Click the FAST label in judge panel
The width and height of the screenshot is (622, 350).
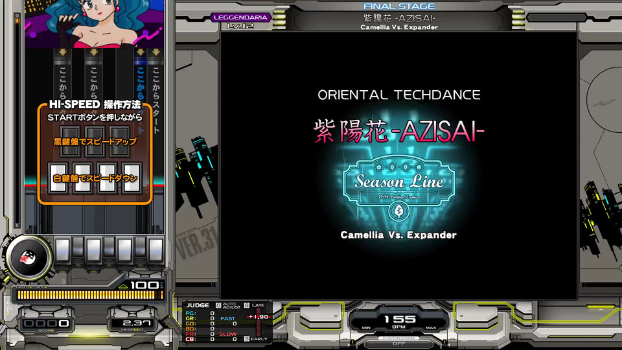pos(227,318)
